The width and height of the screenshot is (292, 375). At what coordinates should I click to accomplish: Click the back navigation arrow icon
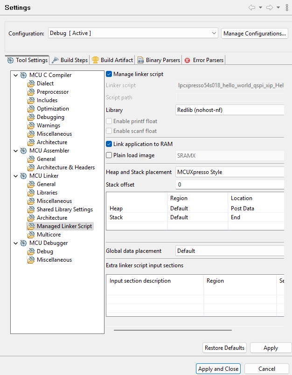click(252, 7)
